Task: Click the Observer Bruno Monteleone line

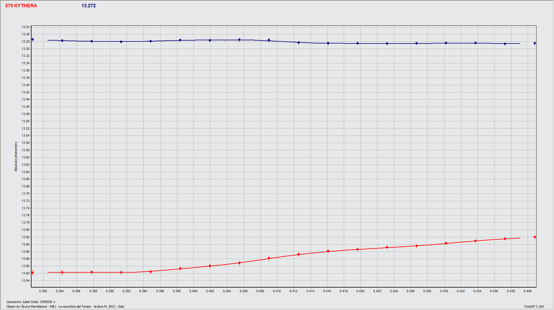Action: coord(65,306)
